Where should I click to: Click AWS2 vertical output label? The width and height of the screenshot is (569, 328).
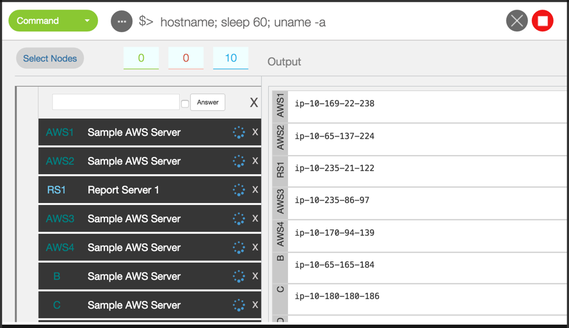click(x=280, y=137)
